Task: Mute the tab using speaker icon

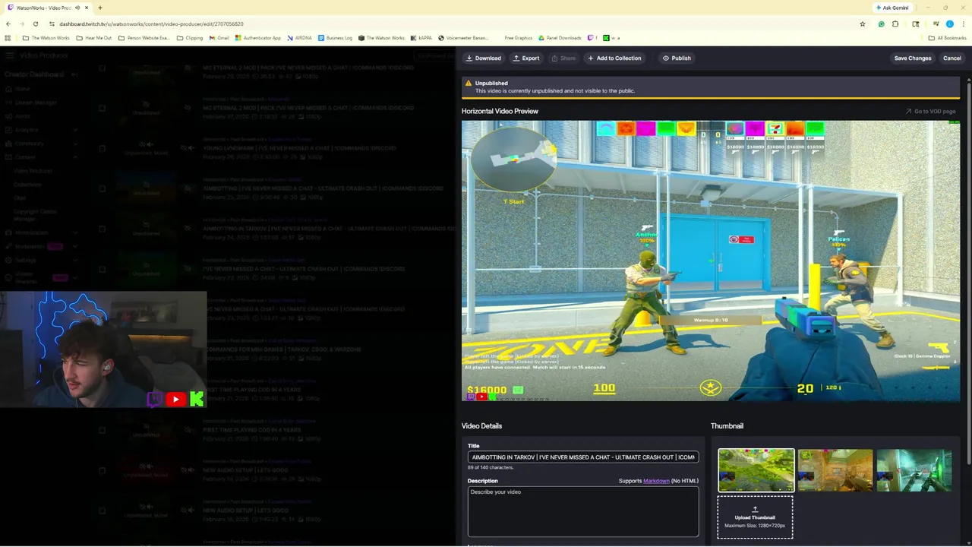Action: point(77,8)
